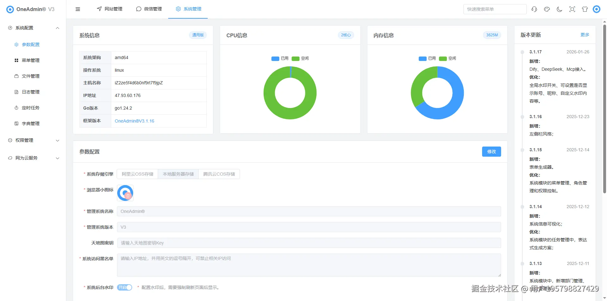Click the OneAdmin logo icon in sidebar header
This screenshot has height=301, width=607.
click(x=10, y=9)
